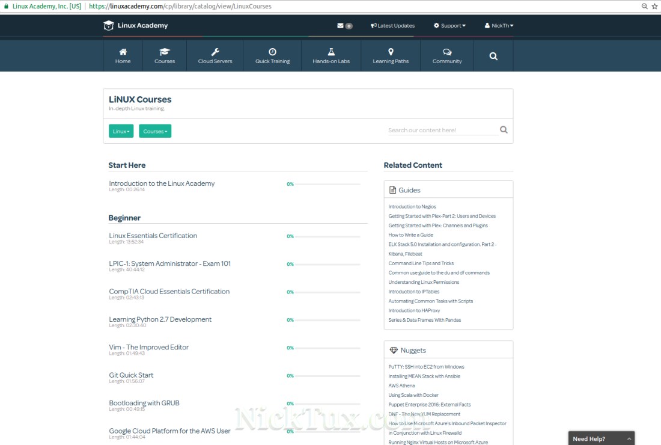661x445 pixels.
Task: Open Introduction to Nagios guide
Action: pos(412,207)
